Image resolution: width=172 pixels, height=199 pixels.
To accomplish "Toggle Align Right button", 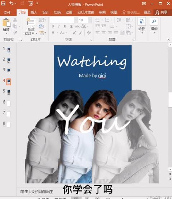I will tap(110, 33).
